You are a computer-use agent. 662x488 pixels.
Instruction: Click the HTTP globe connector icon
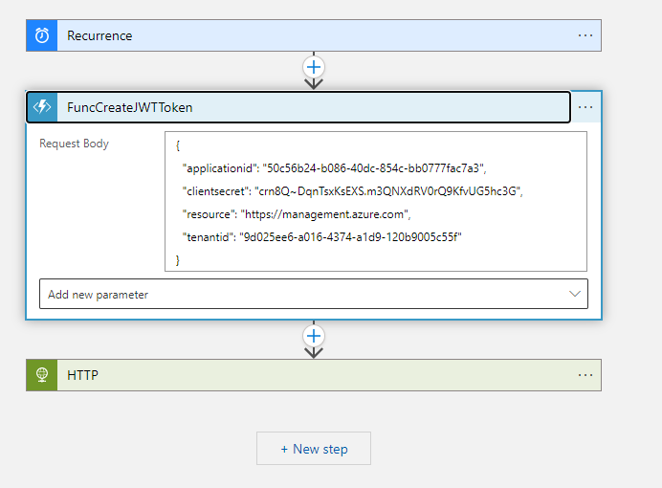click(x=42, y=375)
